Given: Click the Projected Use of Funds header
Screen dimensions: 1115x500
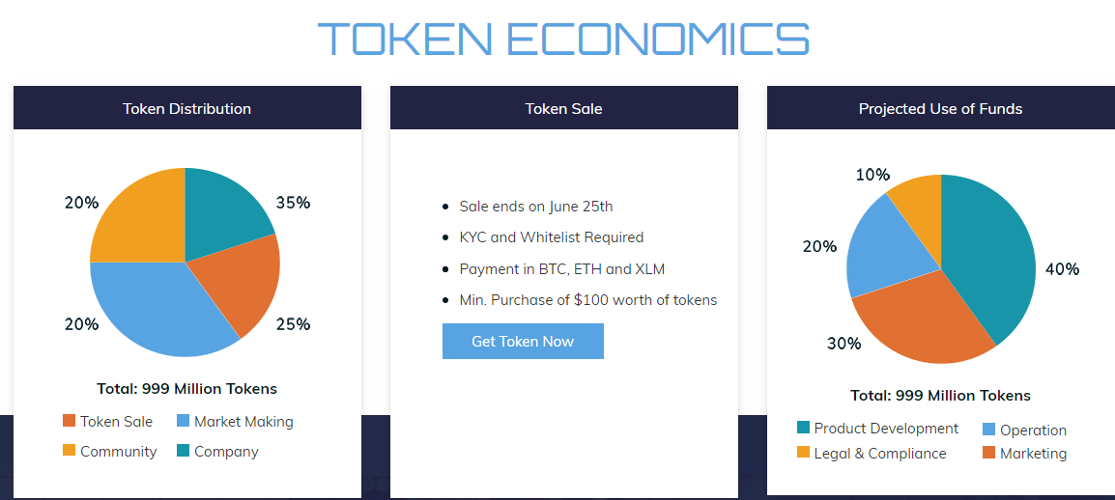Looking at the screenshot, I should pyautogui.click(x=941, y=108).
